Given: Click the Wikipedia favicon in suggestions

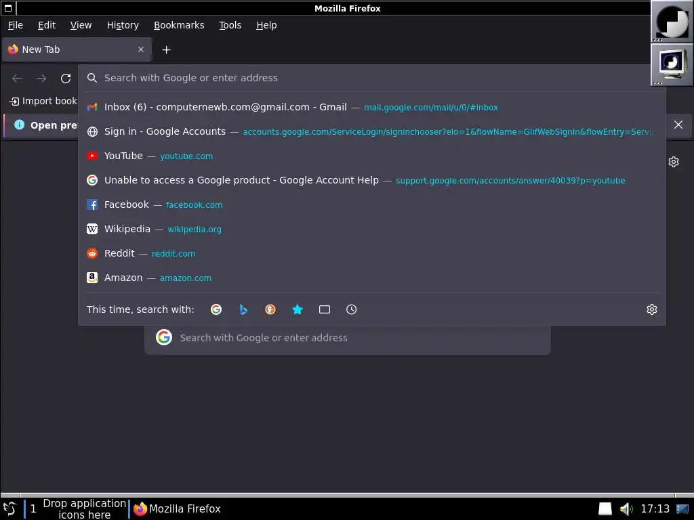Looking at the screenshot, I should (92, 229).
